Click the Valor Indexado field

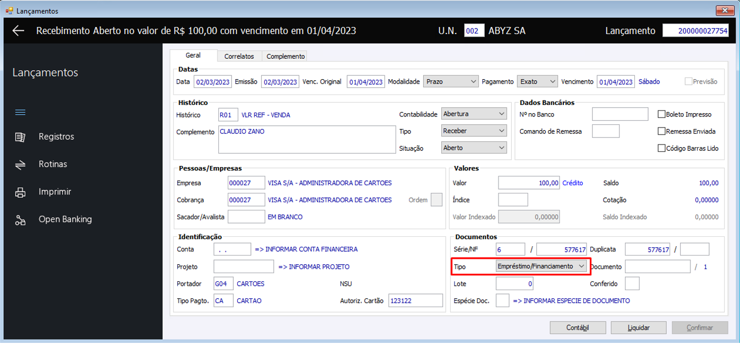coord(529,217)
